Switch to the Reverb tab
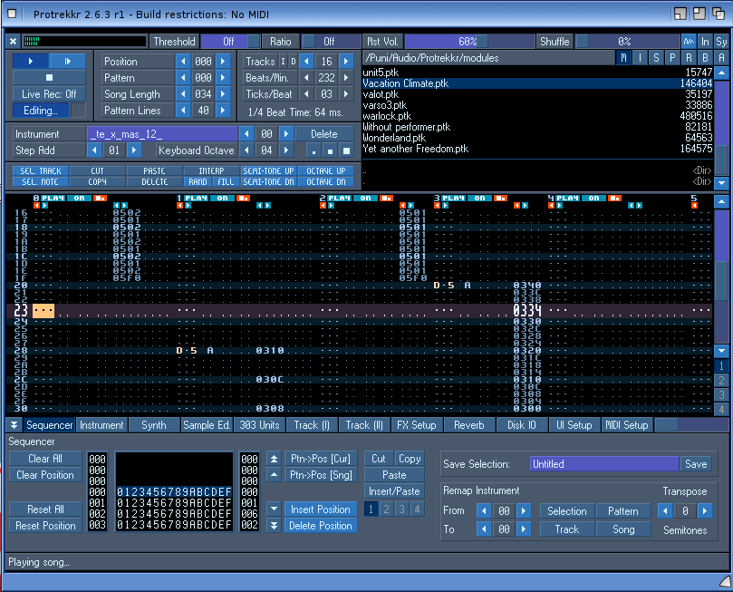Viewport: 733px width, 592px height. 468,424
